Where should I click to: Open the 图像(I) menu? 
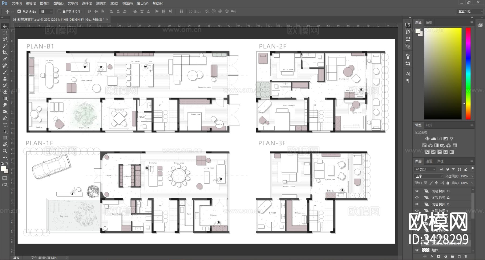pos(45,3)
